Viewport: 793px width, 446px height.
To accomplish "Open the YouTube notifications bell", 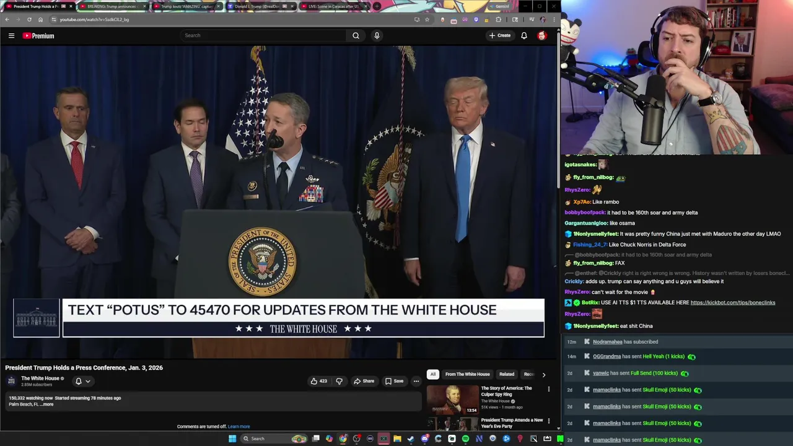I will pos(524,35).
